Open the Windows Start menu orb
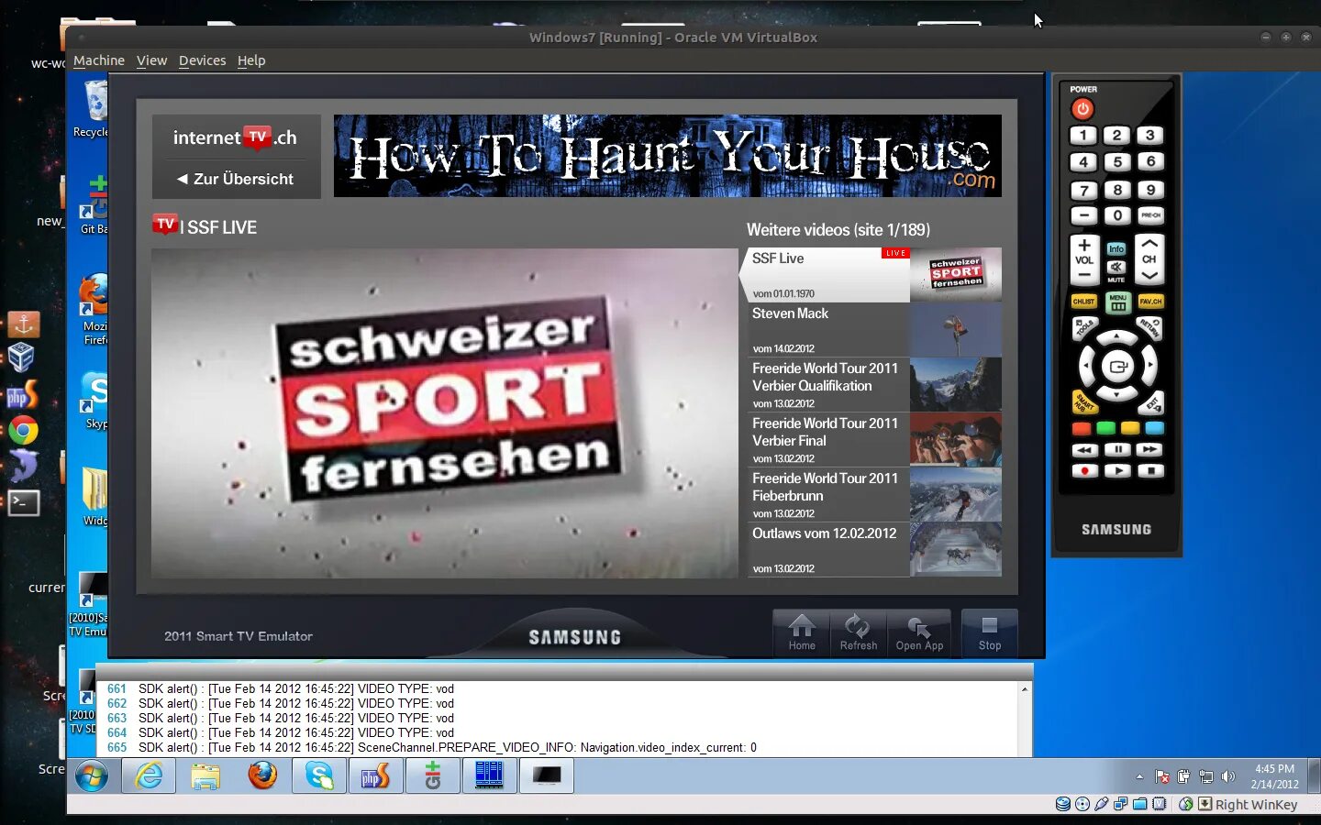1321x825 pixels. pyautogui.click(x=92, y=776)
